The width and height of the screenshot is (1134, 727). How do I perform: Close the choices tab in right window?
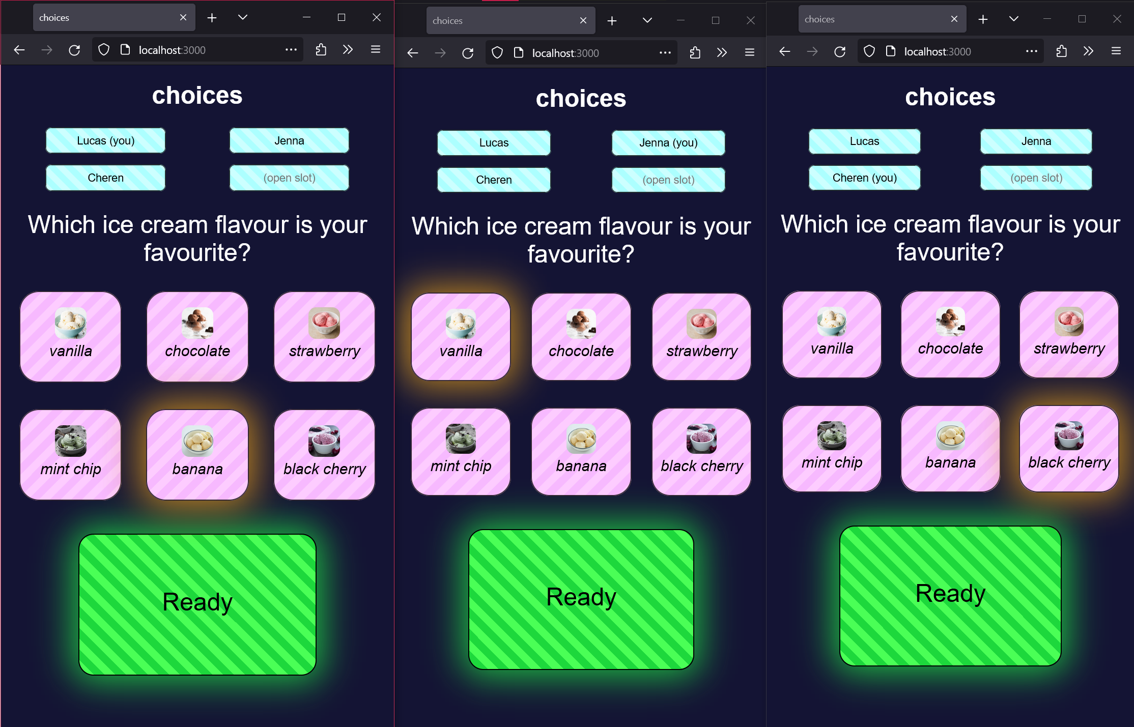tap(954, 19)
